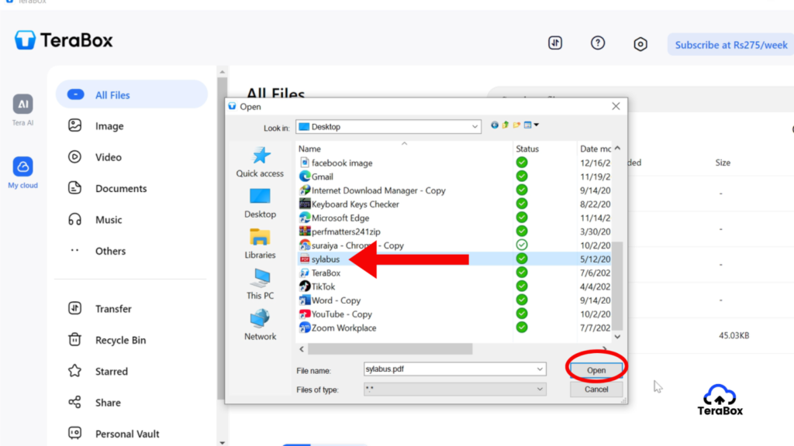
Task: Select the Keyboard Keys Checker item
Action: [x=349, y=204]
